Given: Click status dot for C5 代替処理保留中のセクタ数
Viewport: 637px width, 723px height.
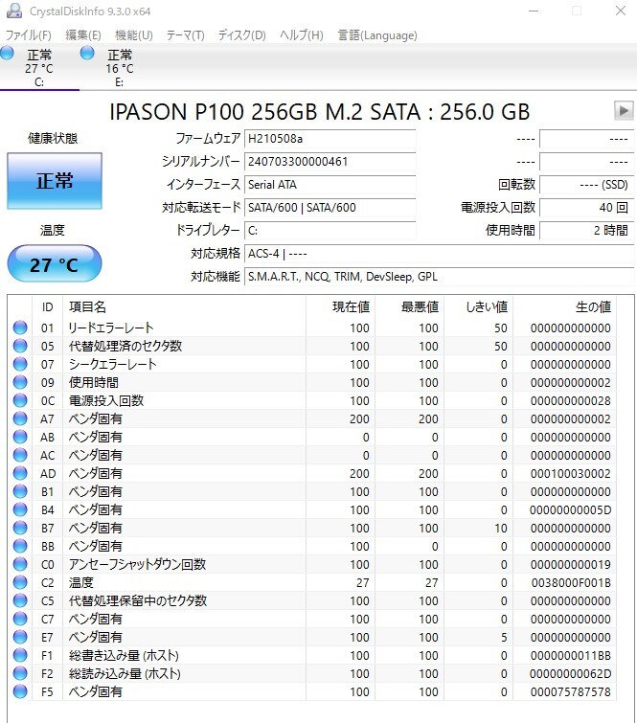Looking at the screenshot, I should tap(20, 600).
